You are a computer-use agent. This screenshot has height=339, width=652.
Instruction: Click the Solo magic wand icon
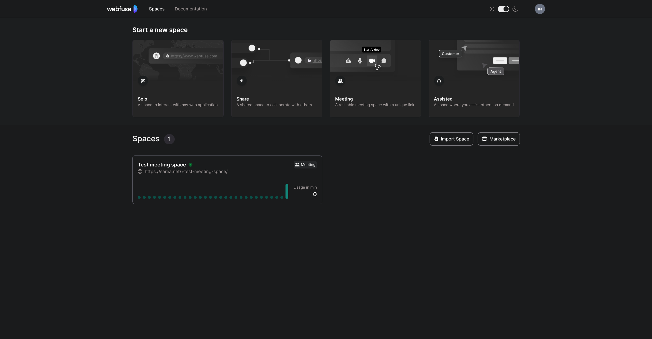143,81
